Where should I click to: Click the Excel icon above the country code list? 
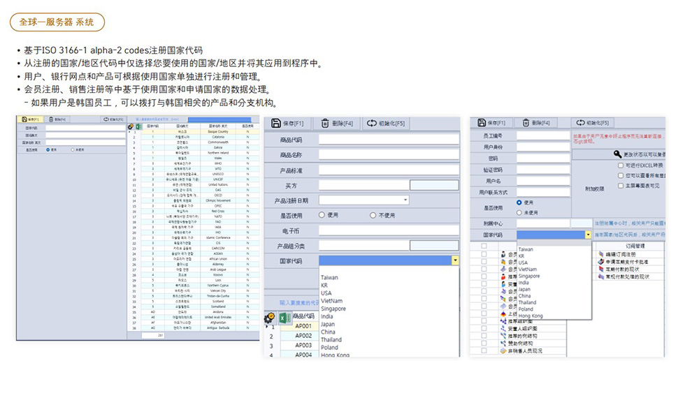coord(138,126)
